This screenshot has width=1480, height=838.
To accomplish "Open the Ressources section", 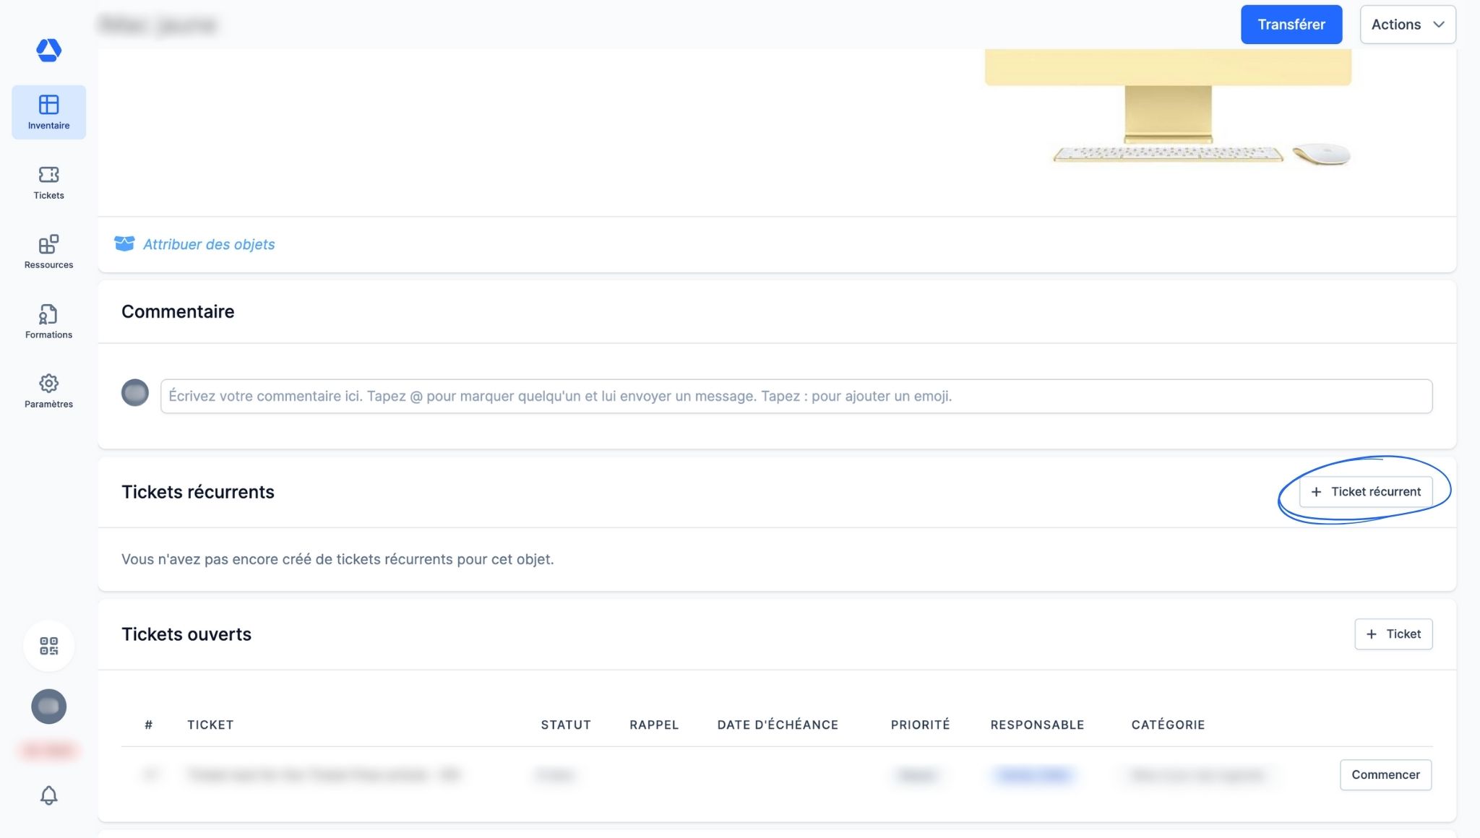I will [x=48, y=251].
